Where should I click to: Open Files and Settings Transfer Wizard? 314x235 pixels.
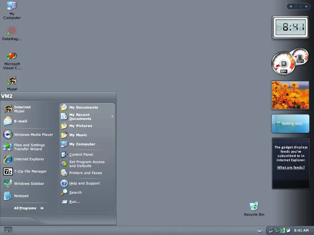click(28, 147)
